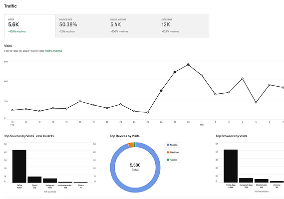Select the Feb 27 data point

click(175, 72)
